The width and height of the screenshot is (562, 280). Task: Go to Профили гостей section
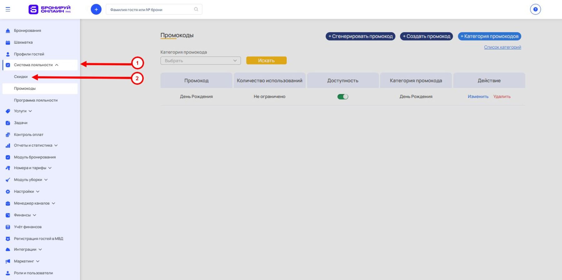tap(29, 54)
